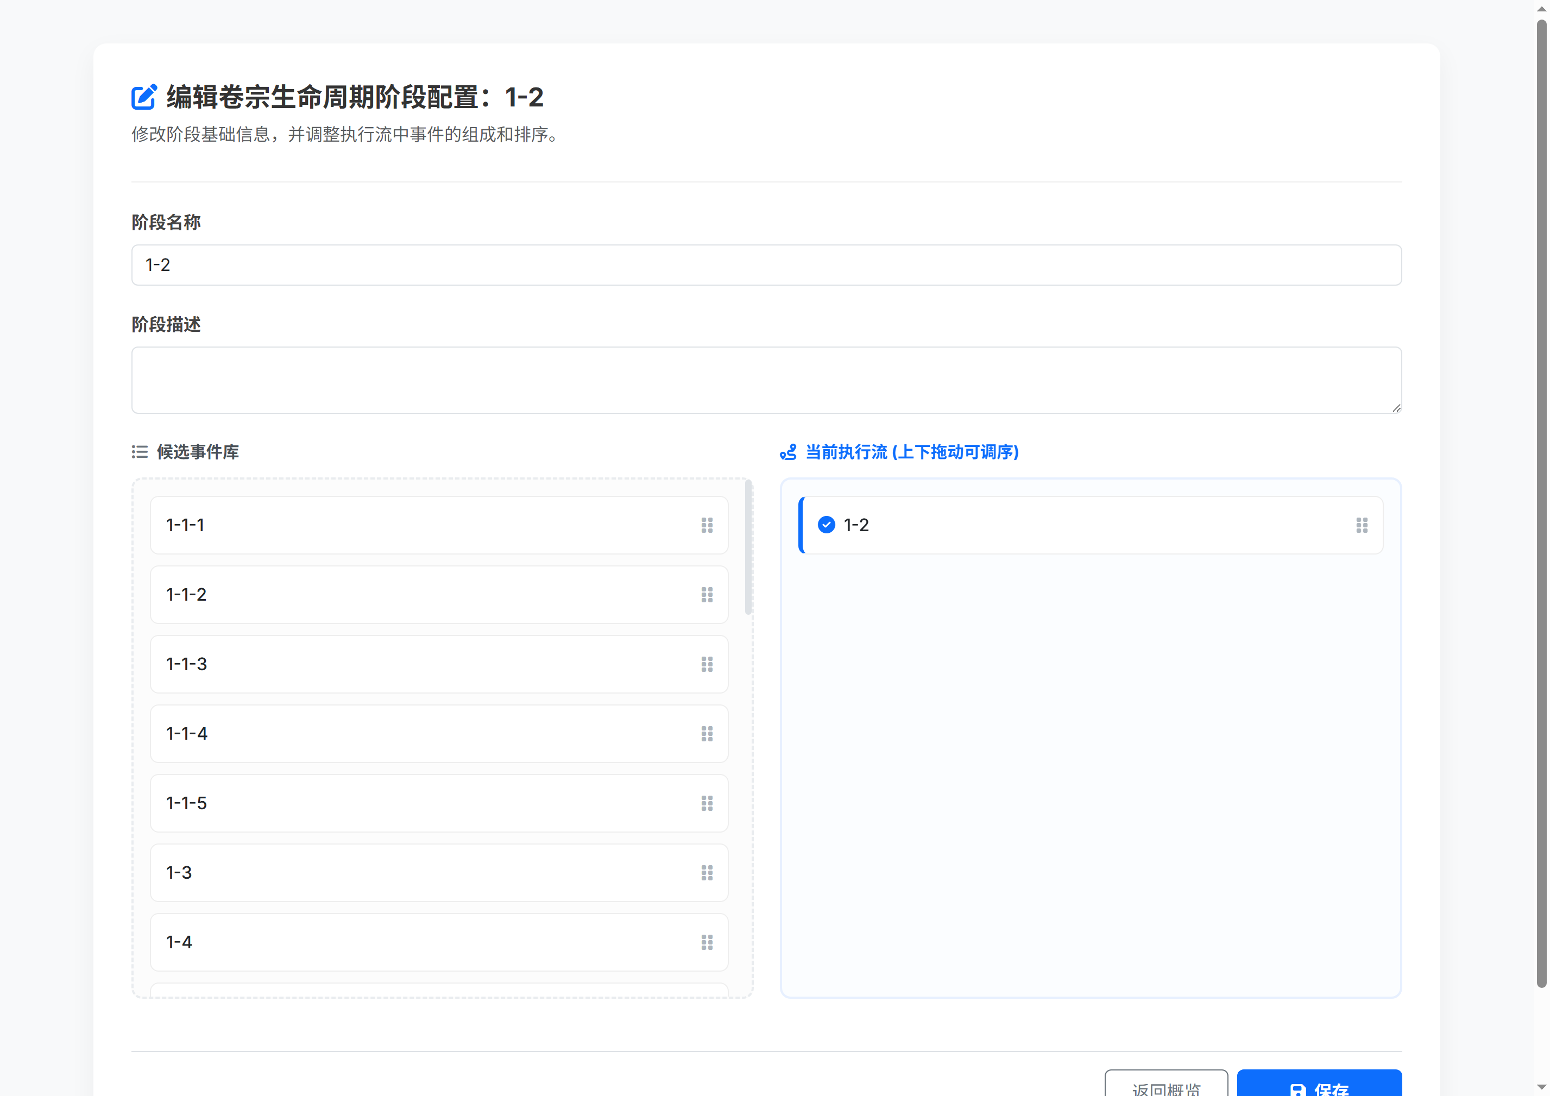Click blue check icon beside 1-2
1550x1096 pixels.
(x=826, y=525)
